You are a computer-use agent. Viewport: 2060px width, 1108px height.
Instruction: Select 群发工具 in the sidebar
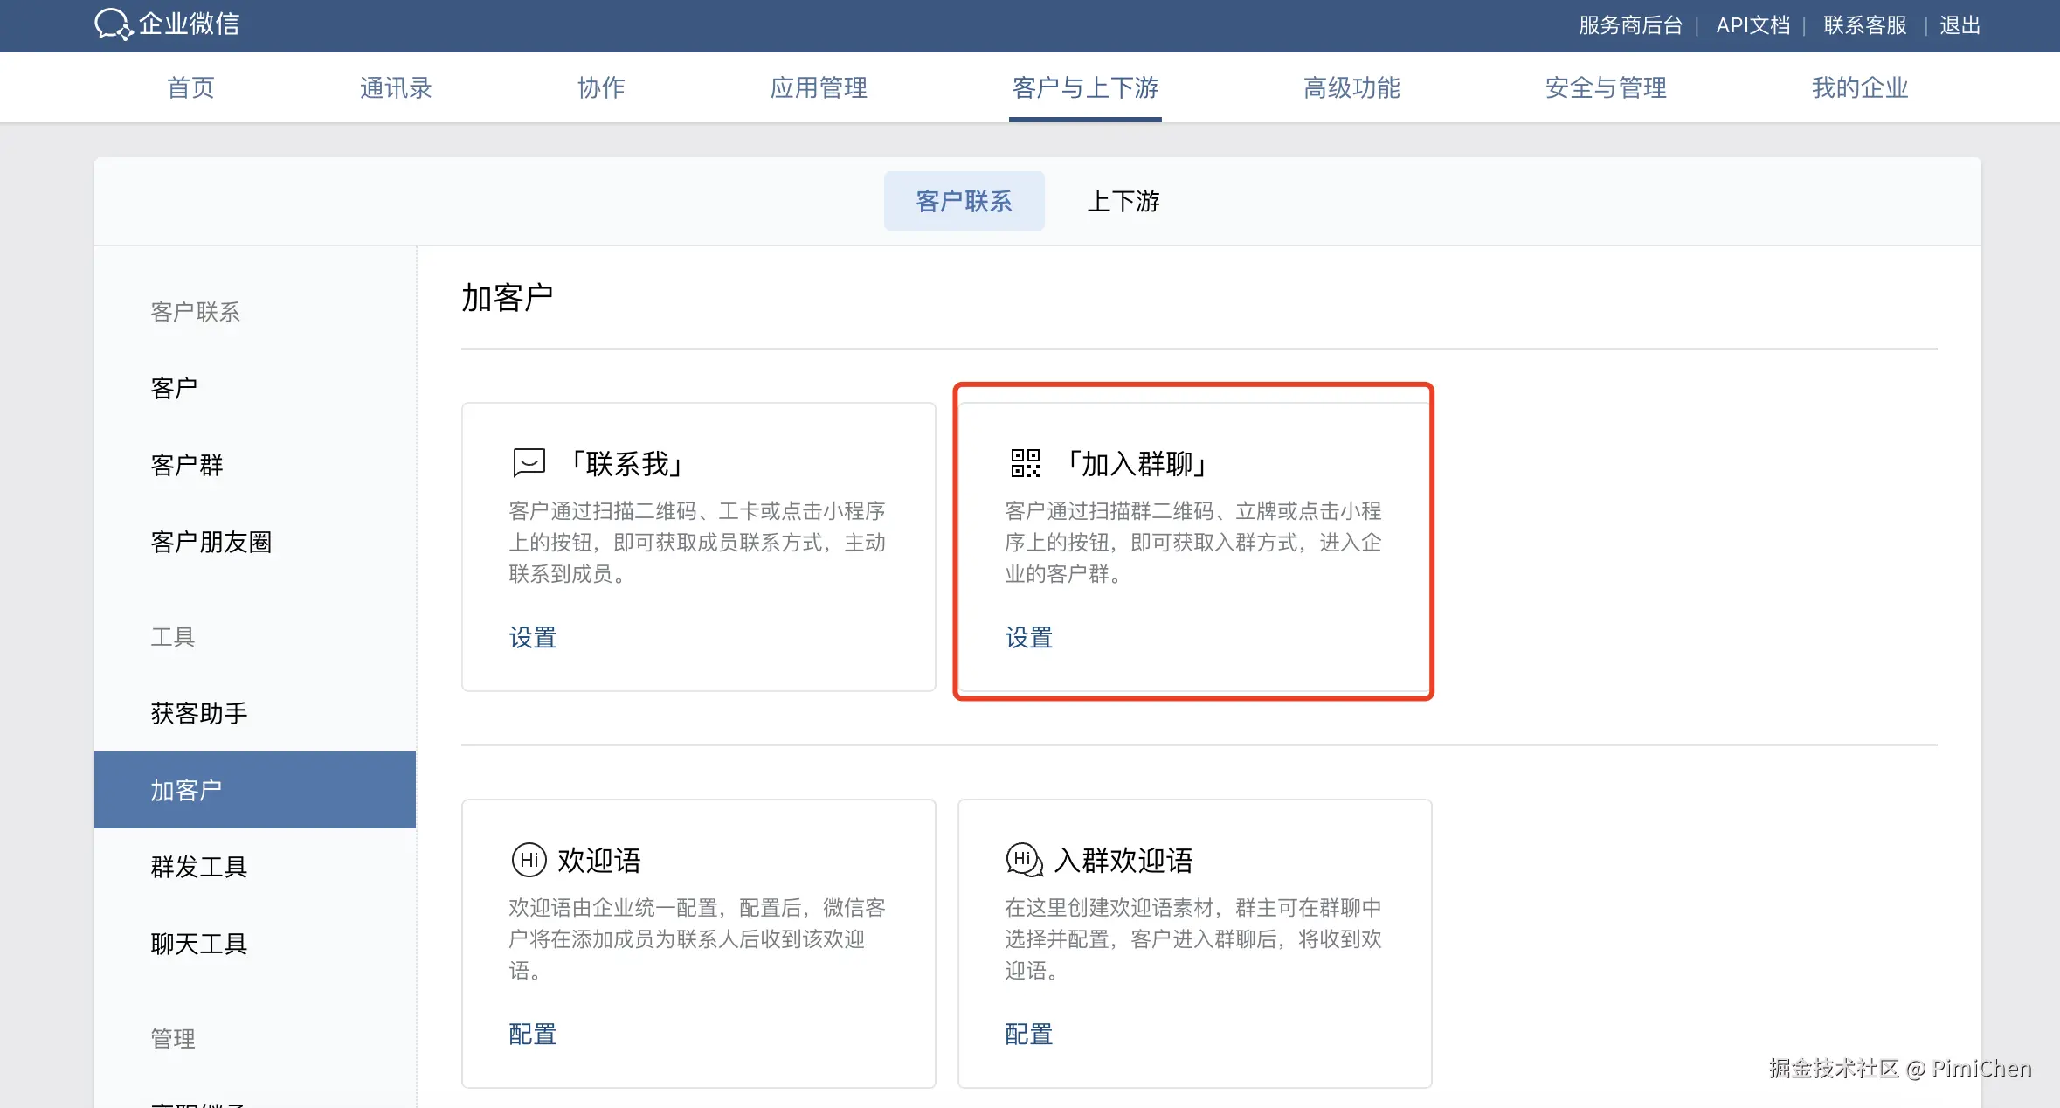199,867
